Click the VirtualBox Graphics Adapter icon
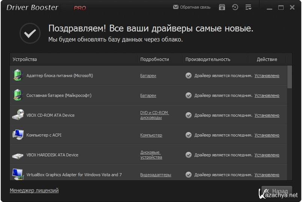The height and width of the screenshot is (202, 302). point(18,174)
